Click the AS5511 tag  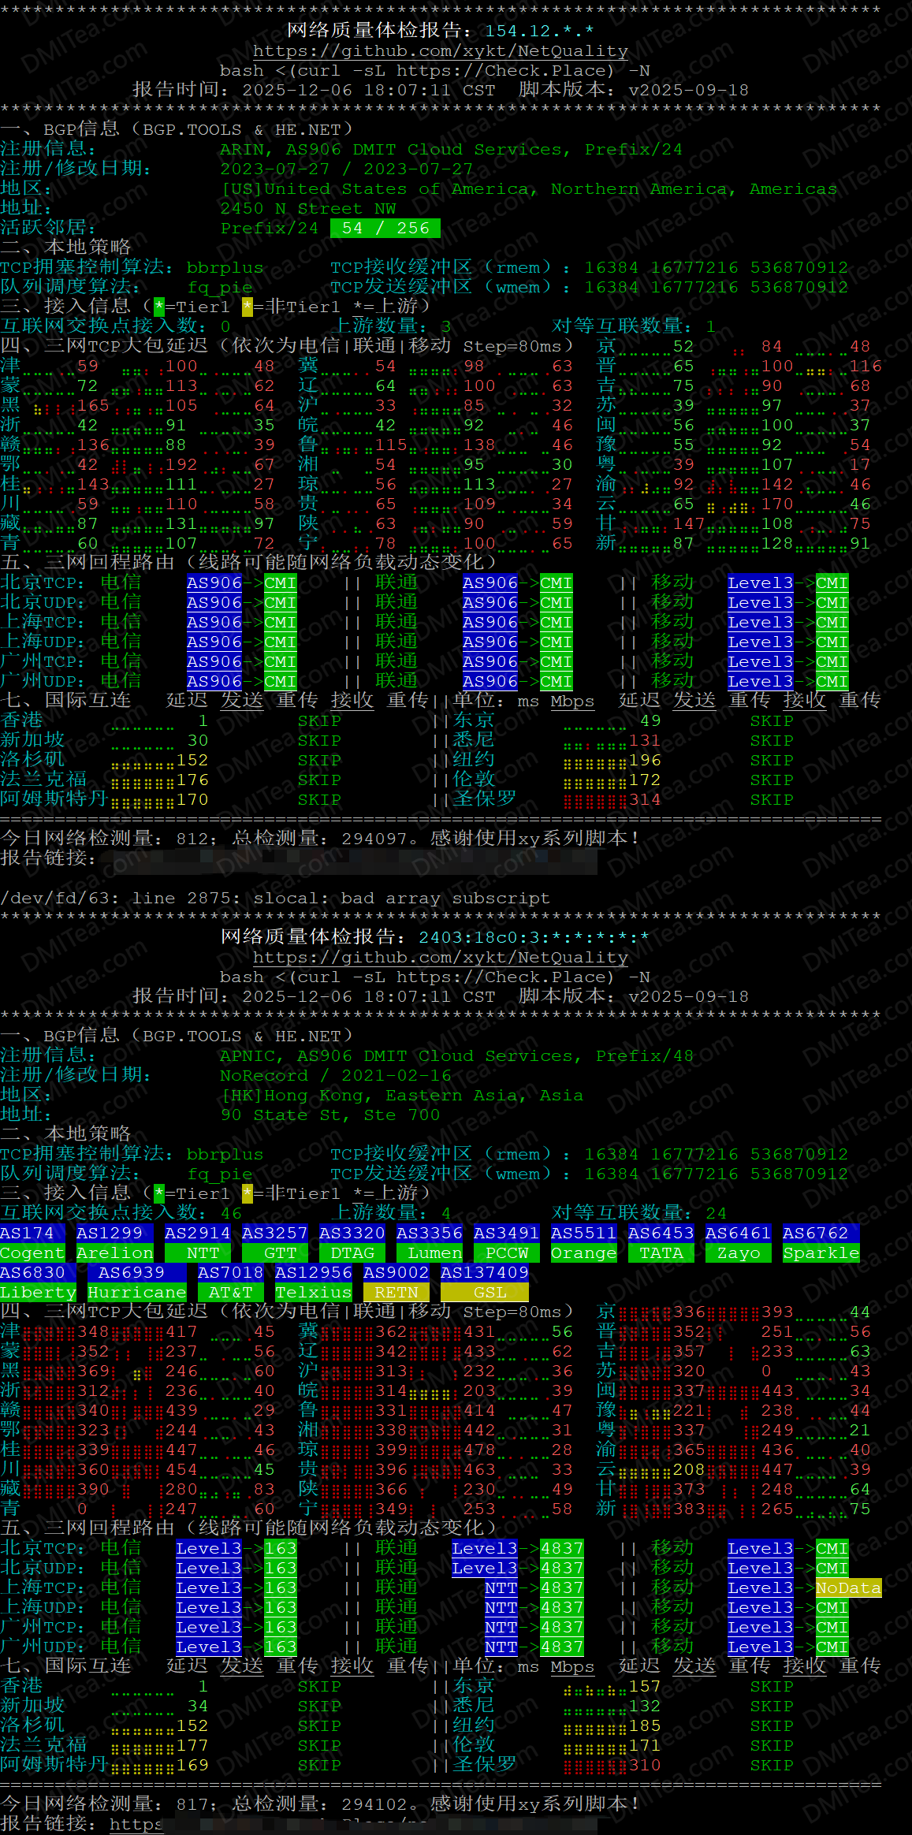(584, 1234)
